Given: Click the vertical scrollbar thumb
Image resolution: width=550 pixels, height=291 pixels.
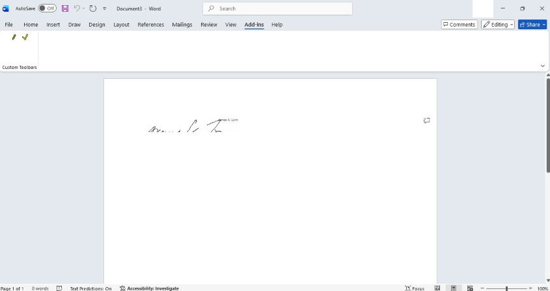Looking at the screenshot, I should 548,125.
